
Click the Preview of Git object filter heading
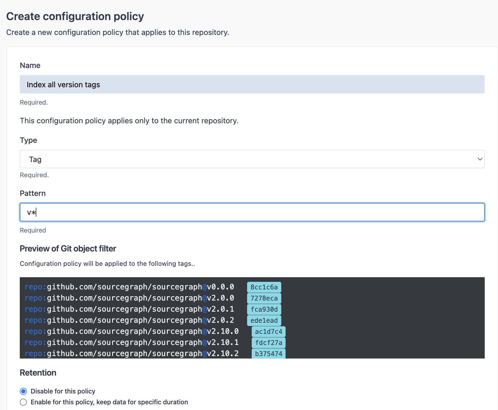(68, 248)
